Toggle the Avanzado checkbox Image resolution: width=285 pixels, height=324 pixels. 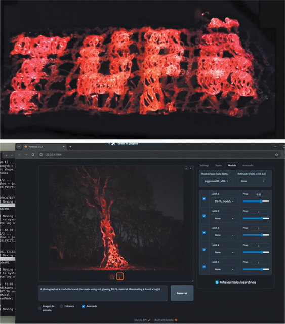tap(84, 306)
